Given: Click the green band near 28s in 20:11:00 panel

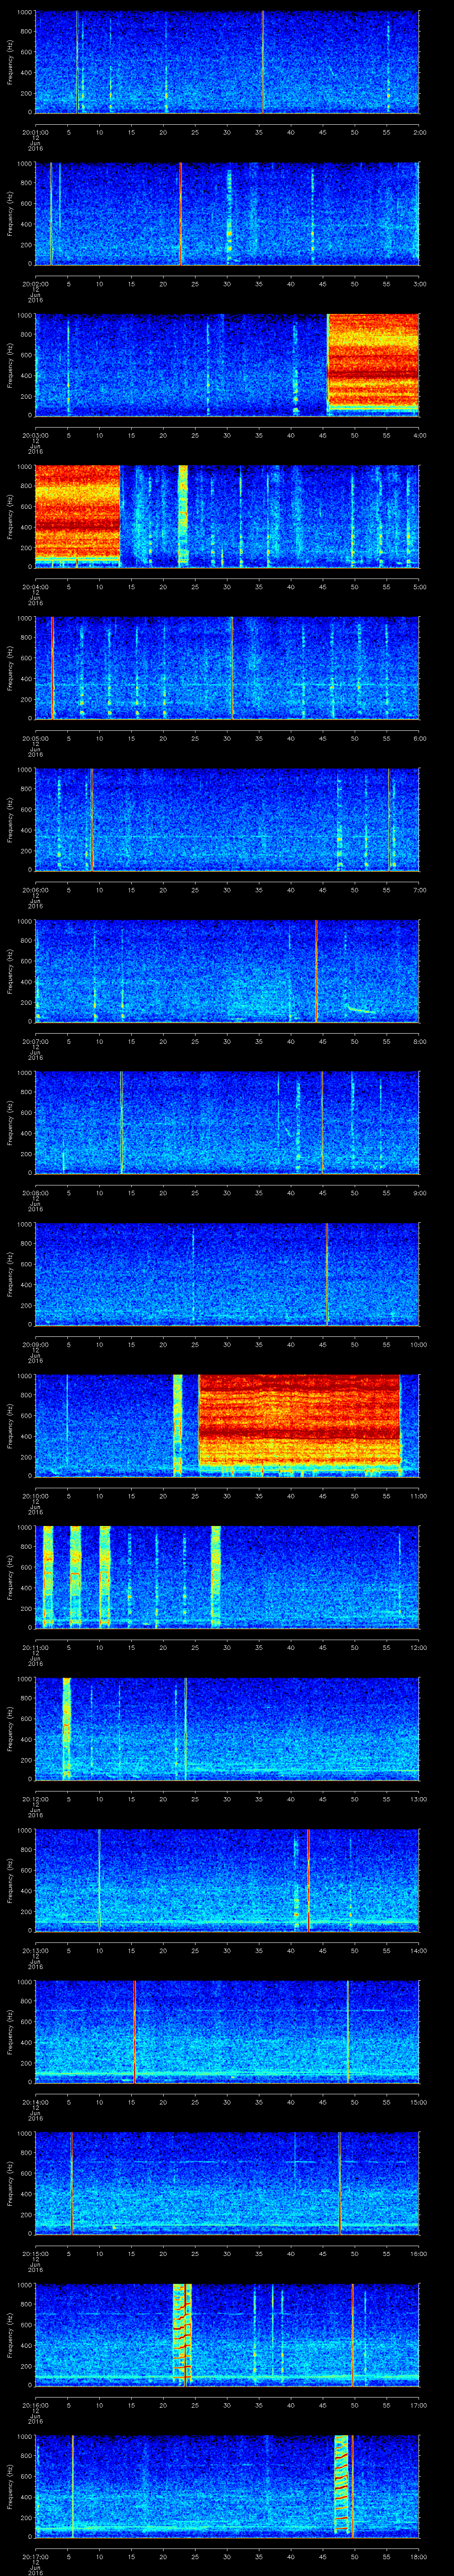Looking at the screenshot, I should click(215, 1577).
